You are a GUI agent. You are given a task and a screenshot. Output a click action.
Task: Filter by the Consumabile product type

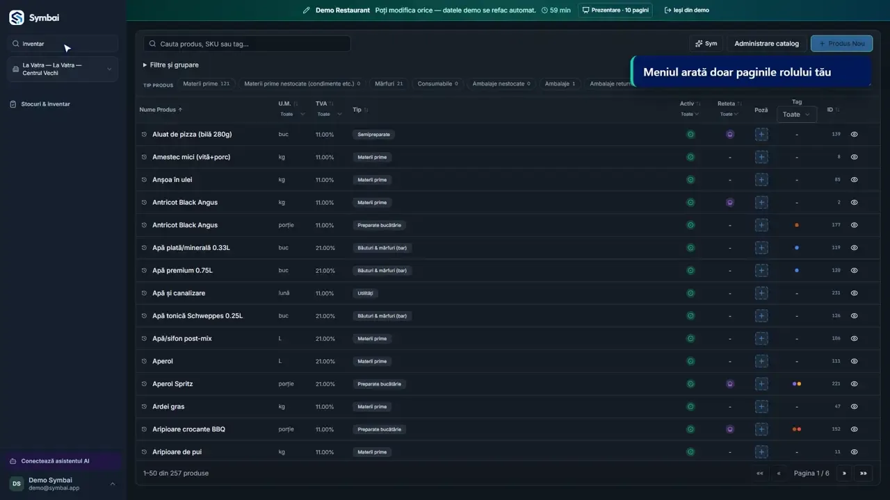pos(438,84)
